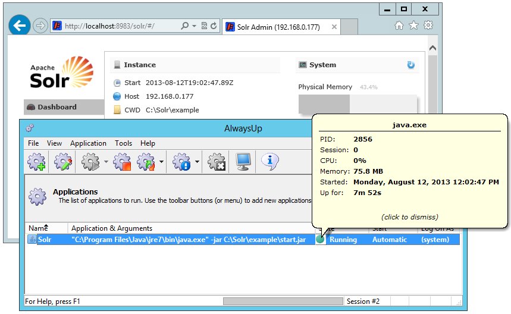Screen dimensions: 511x314
Task: Open the Restart Application dropdown arrow
Action: tap(161, 162)
